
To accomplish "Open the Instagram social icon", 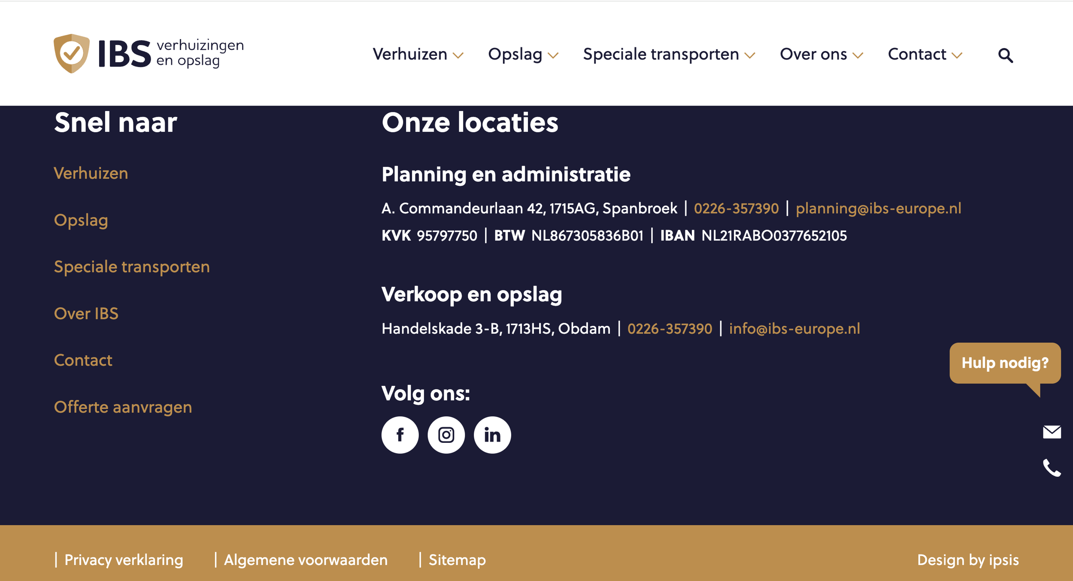I will click(x=446, y=435).
